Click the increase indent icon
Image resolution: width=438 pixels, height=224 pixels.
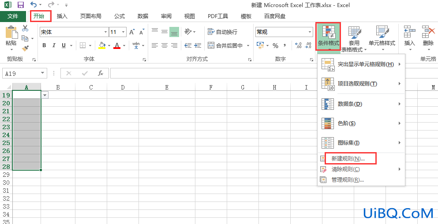[x=198, y=45]
